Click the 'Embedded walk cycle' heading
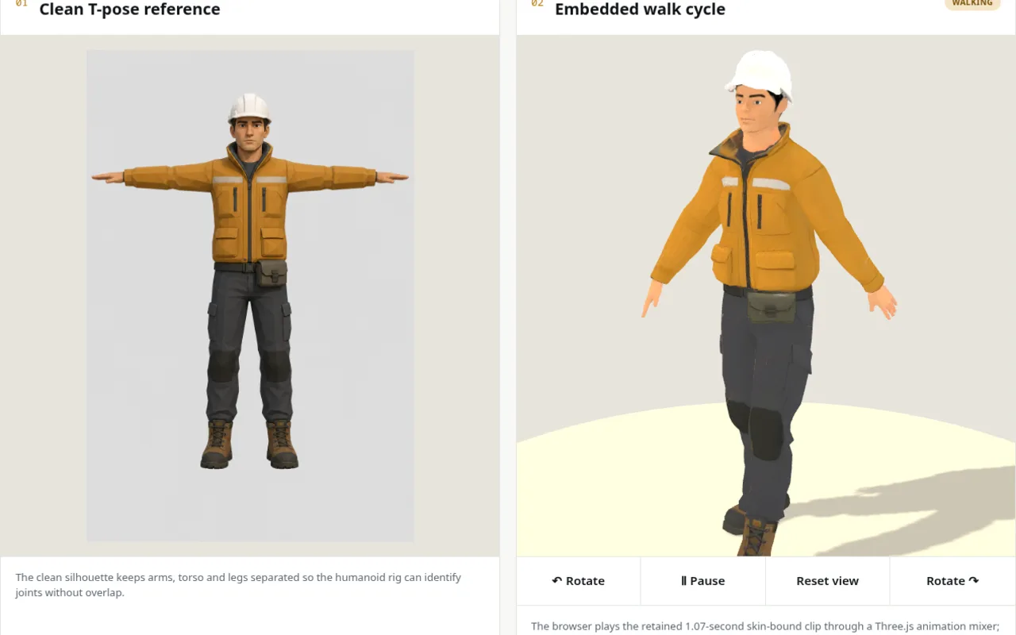 pos(640,10)
